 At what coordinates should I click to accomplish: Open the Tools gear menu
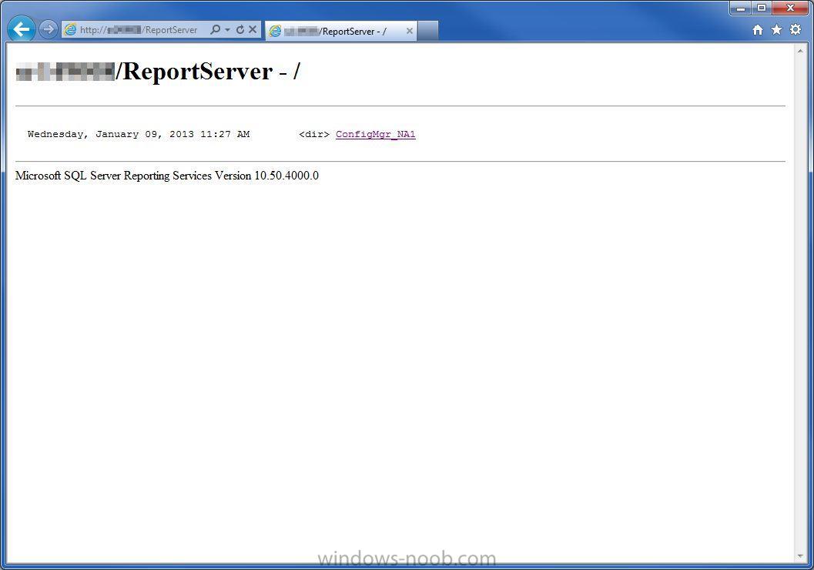(796, 29)
